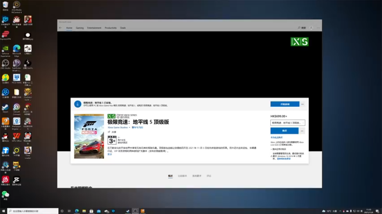Open Task View on taskbar

69,211
